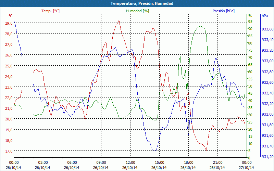Click the "28,0" temperature axis value
Screen dimensions: 274x171
[x=9, y=34]
